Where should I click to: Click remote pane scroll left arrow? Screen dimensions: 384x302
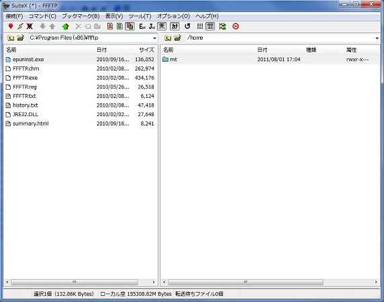click(x=164, y=282)
